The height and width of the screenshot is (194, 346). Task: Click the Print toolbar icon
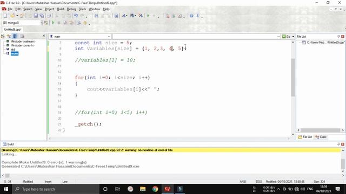click(49, 16)
